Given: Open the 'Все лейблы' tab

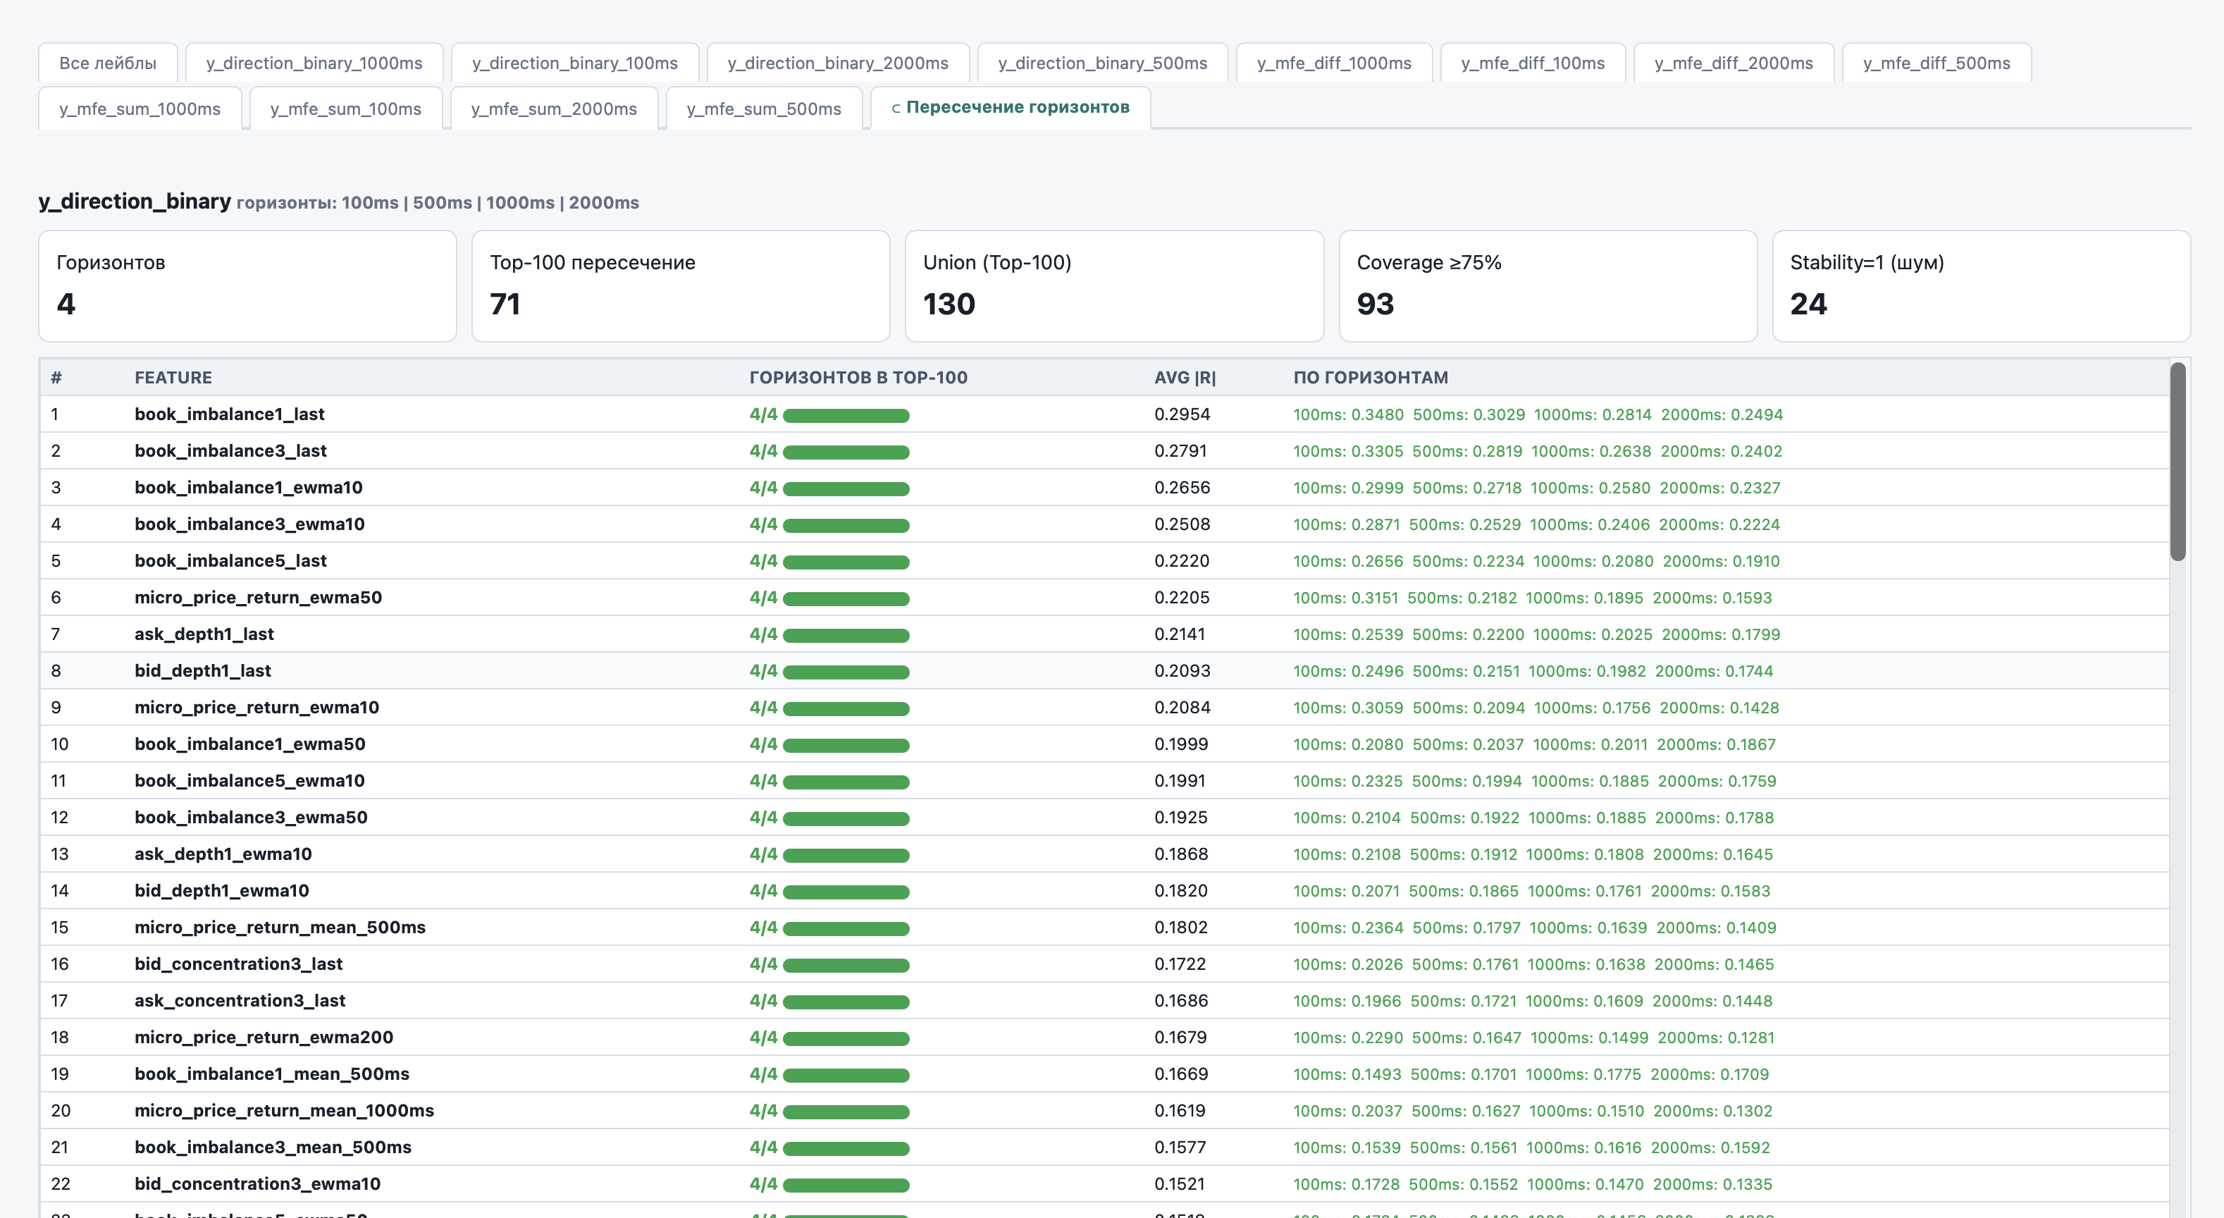Looking at the screenshot, I should coord(108,63).
